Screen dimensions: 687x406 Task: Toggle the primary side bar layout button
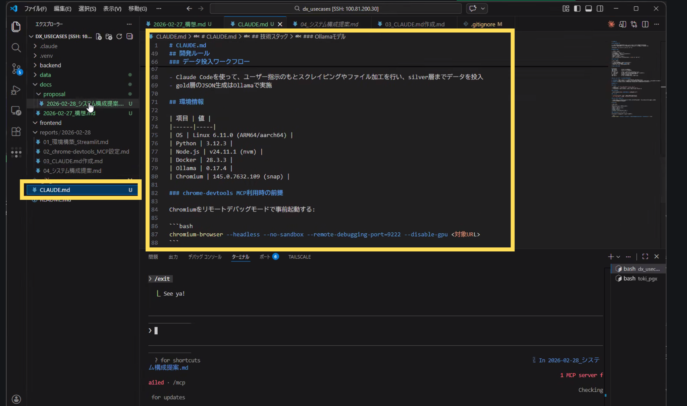(x=577, y=8)
